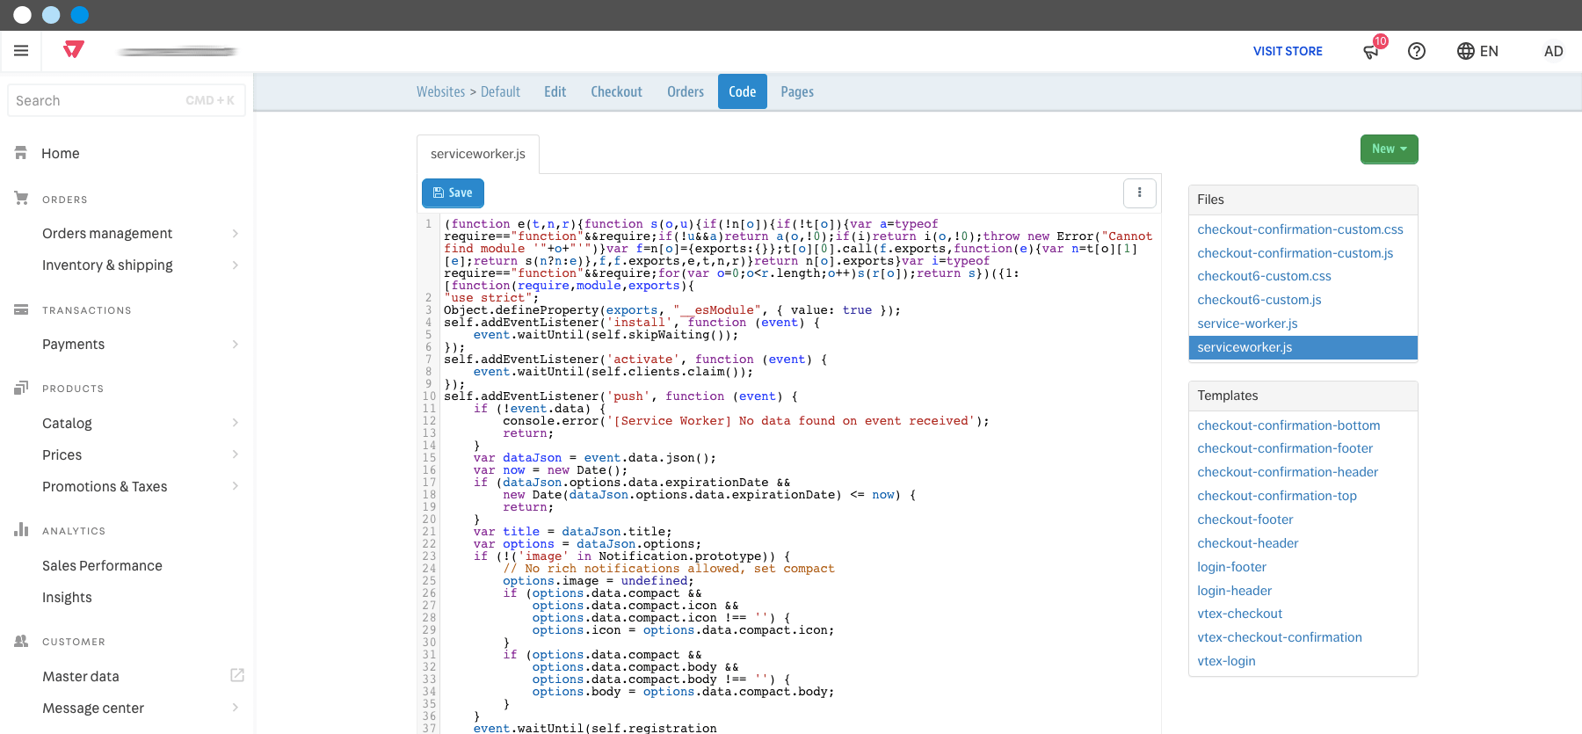
Task: Open the hamburger menu icon
Action: (x=21, y=51)
